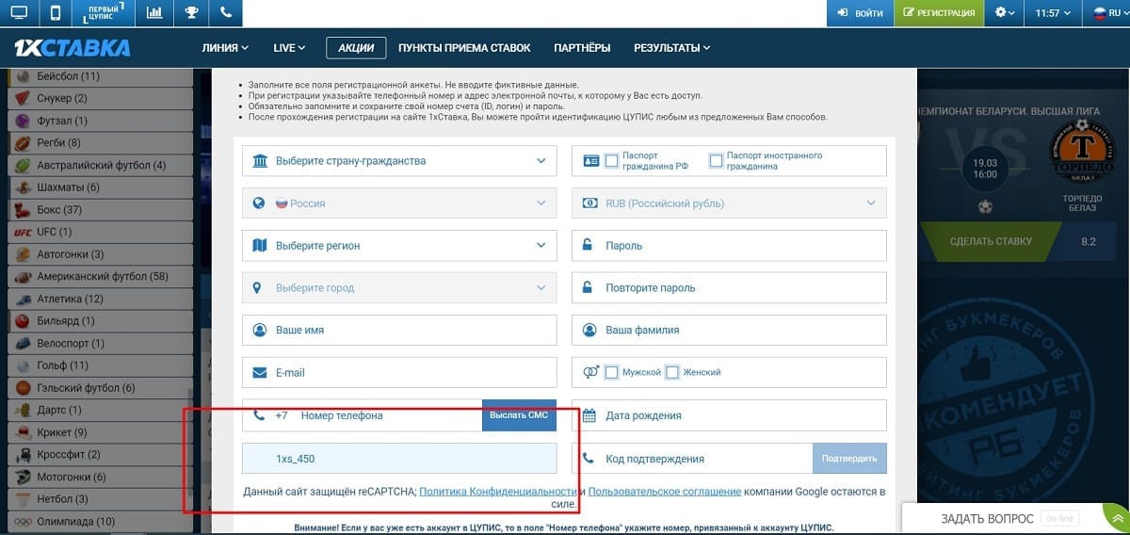The width and height of the screenshot is (1130, 535).
Task: Open Мотогонки (6) category
Action: point(98,477)
